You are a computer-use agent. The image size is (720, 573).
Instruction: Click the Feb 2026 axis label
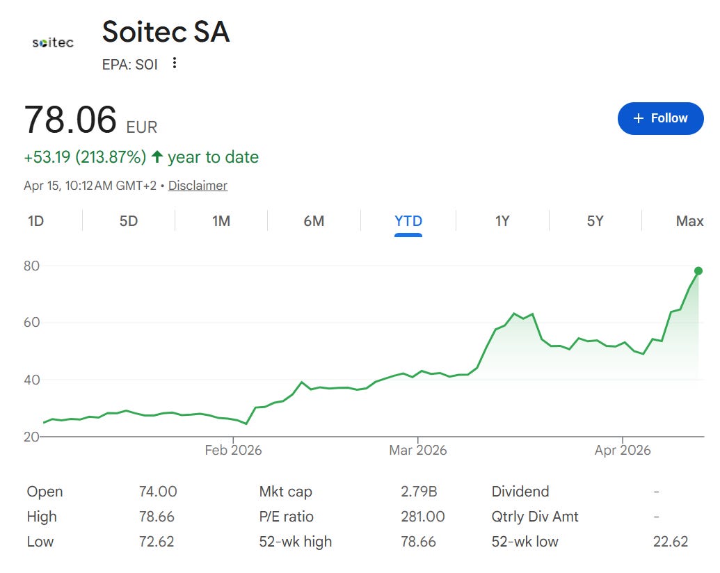[233, 450]
